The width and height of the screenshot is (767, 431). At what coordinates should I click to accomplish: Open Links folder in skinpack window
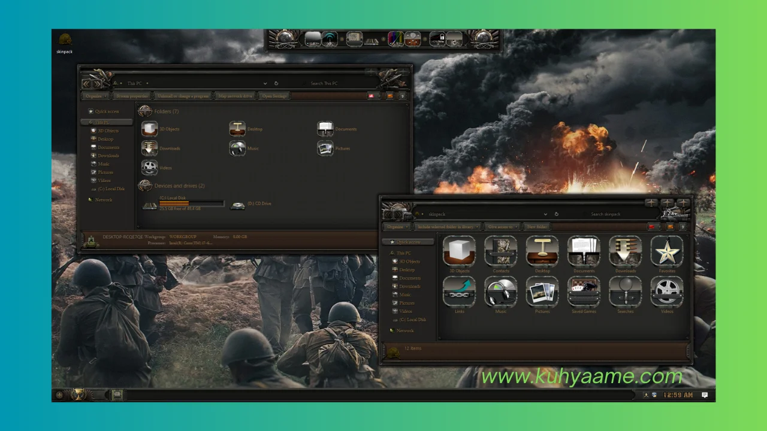(459, 292)
